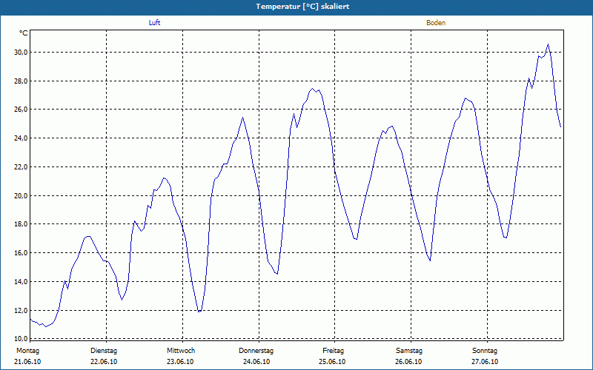Click the date 27.06.10
This screenshot has width=593, height=370.
tap(485, 362)
